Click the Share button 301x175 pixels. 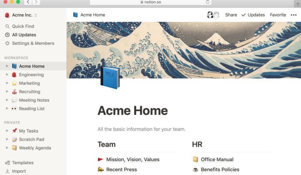pos(231,15)
